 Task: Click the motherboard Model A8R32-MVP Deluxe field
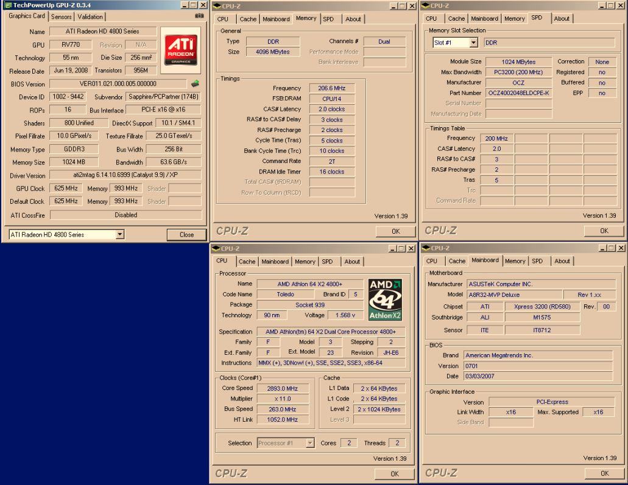pos(514,295)
